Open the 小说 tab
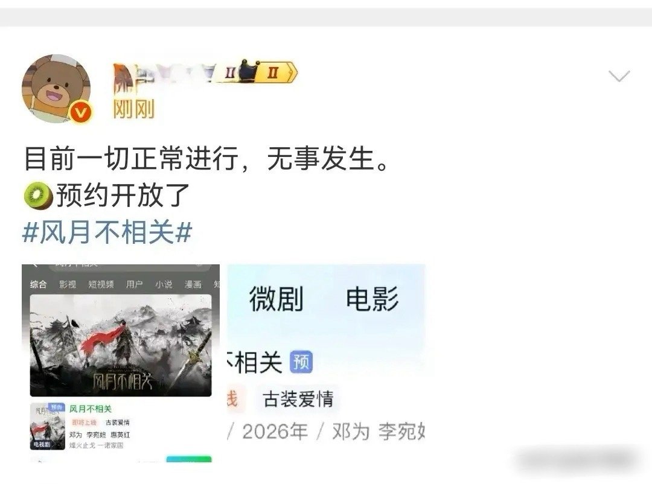The width and height of the screenshot is (652, 484). [x=164, y=284]
